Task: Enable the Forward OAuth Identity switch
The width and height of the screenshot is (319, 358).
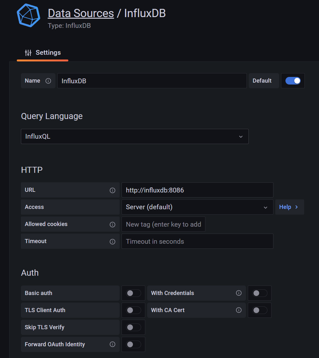Action: [x=133, y=344]
